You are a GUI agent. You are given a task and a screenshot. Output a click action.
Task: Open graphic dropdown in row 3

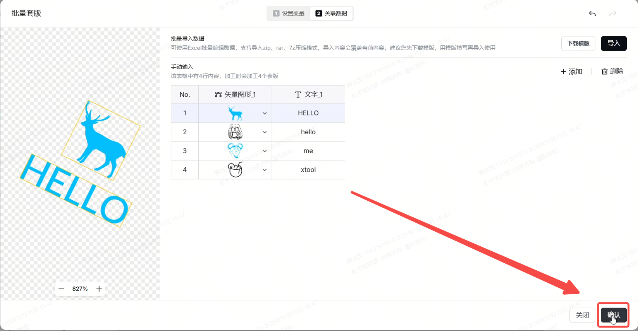265,151
